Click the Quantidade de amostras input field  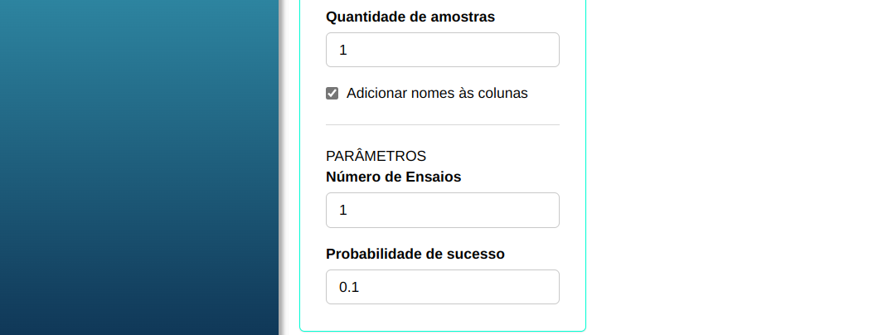(442, 50)
